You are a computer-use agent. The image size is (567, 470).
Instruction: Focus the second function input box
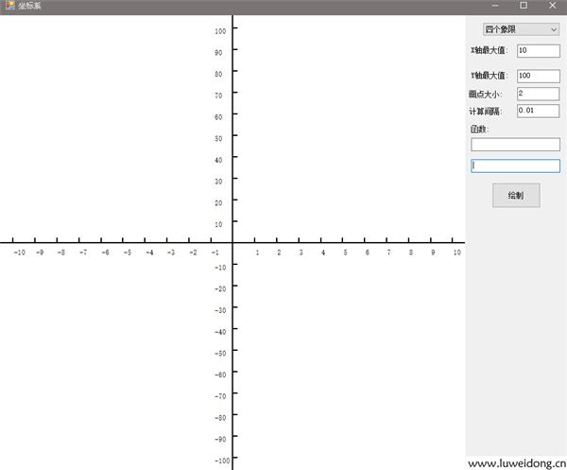(x=515, y=165)
